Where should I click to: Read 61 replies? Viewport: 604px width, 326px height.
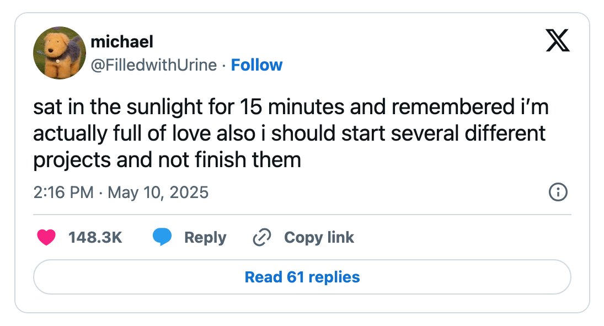coord(302,277)
